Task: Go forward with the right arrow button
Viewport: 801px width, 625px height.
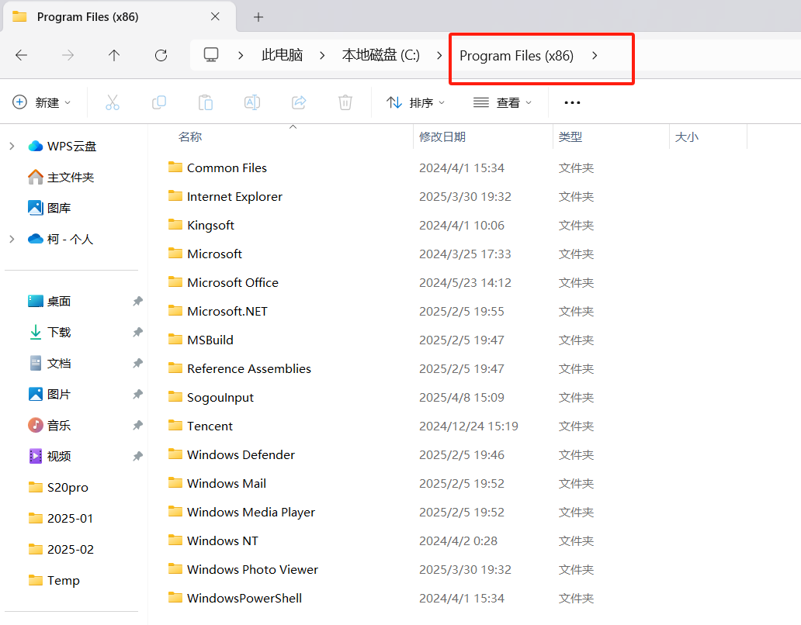Action: pyautogui.click(x=68, y=55)
